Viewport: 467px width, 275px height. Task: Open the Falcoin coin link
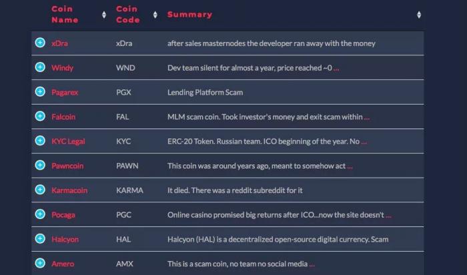coord(63,117)
